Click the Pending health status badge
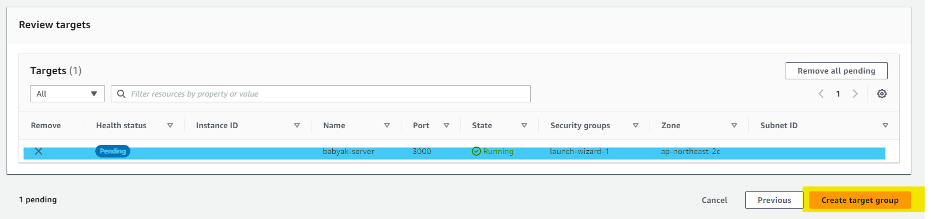Screen dimensions: 931x219 pyautogui.click(x=112, y=151)
